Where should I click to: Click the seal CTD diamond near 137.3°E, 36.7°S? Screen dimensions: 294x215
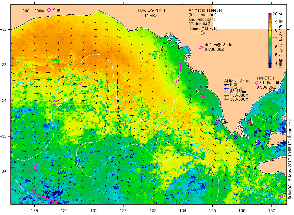(x=282, y=196)
